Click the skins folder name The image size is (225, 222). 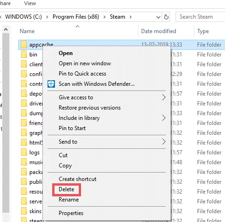35,211
